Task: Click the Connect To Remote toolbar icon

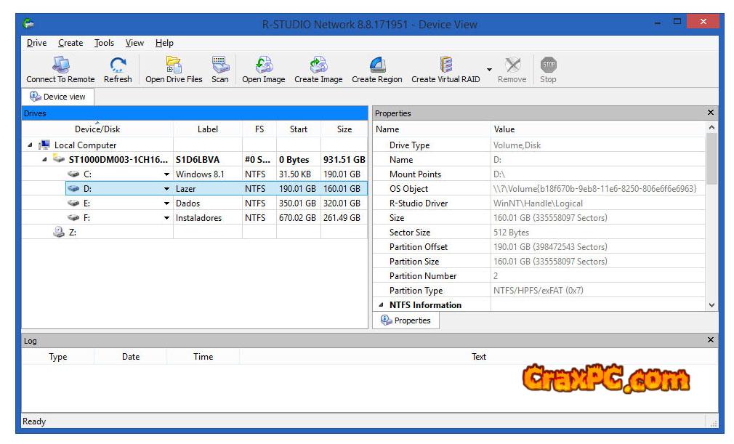Action: pyautogui.click(x=61, y=65)
